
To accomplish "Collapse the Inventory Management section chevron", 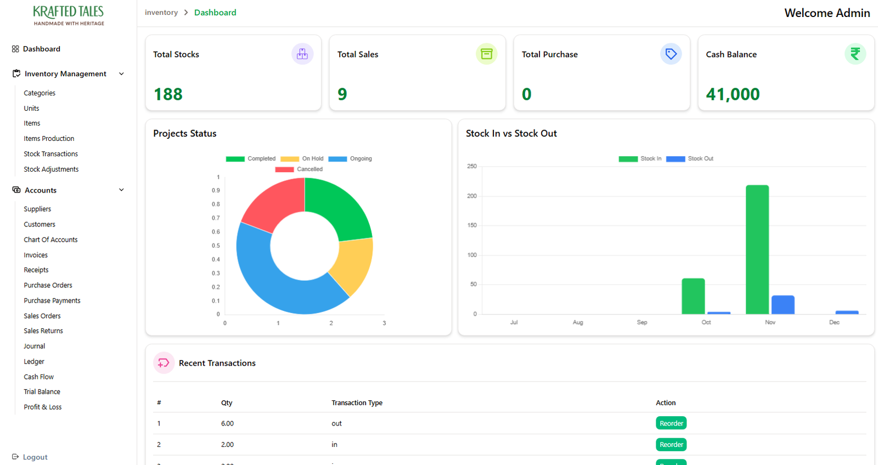I will 121,73.
